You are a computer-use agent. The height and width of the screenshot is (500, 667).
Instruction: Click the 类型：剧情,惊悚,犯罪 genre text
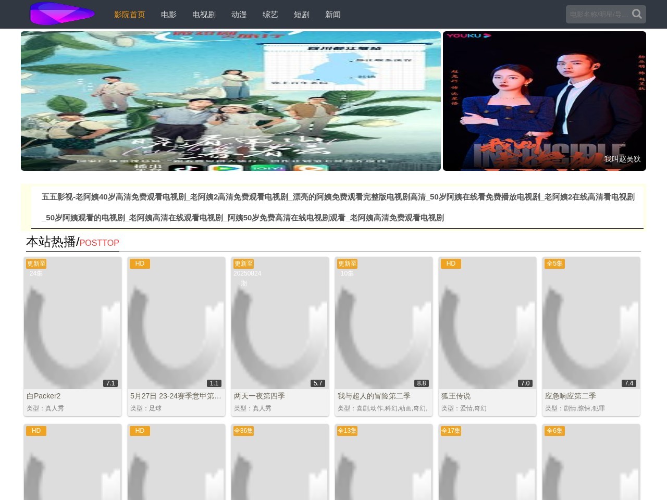point(575,408)
